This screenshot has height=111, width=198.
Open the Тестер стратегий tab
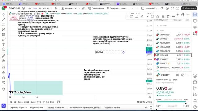point(56,108)
